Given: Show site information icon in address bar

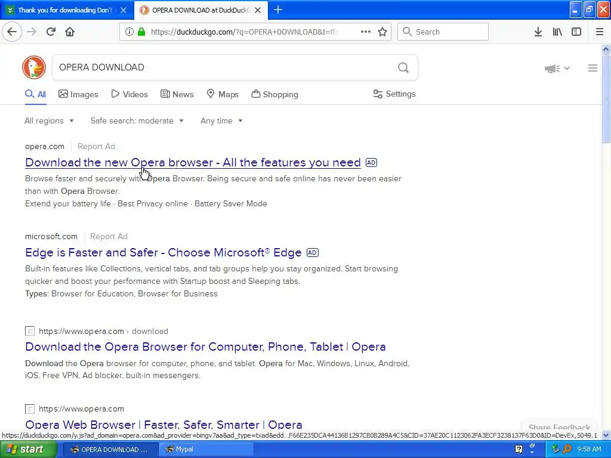Looking at the screenshot, I should [x=129, y=32].
